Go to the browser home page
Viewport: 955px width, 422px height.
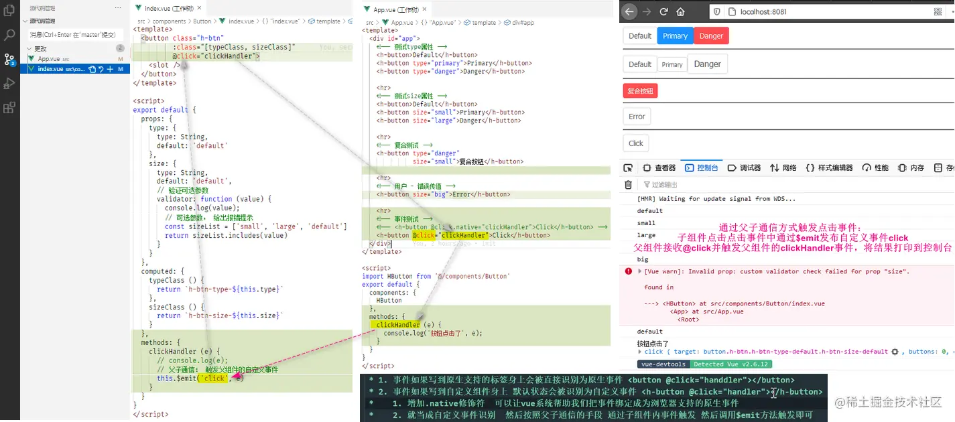tap(680, 11)
